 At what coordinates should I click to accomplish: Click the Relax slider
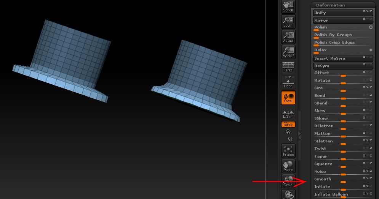pos(343,51)
